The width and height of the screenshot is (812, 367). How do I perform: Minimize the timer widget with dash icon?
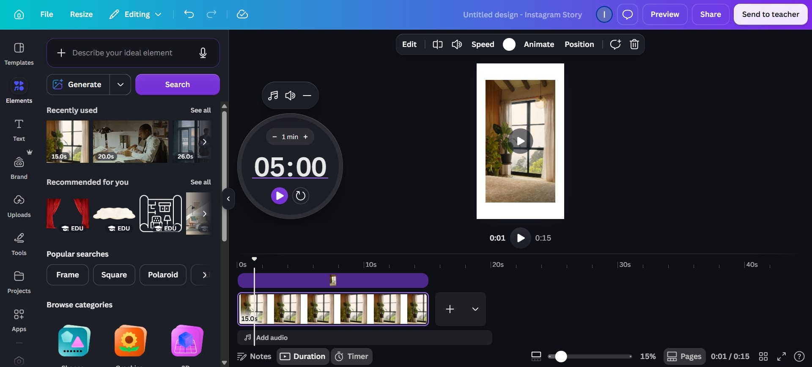[307, 96]
